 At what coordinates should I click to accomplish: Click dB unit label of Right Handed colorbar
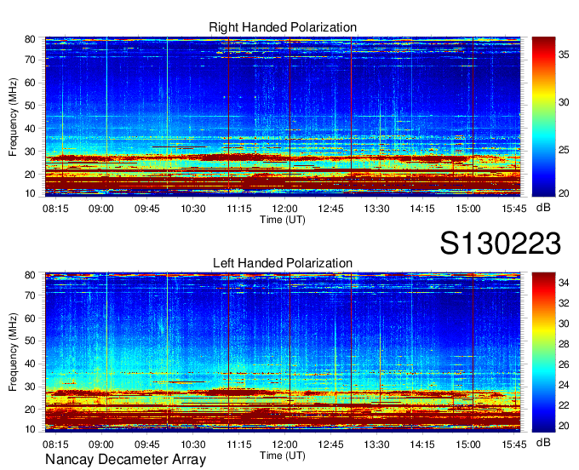[543, 208]
